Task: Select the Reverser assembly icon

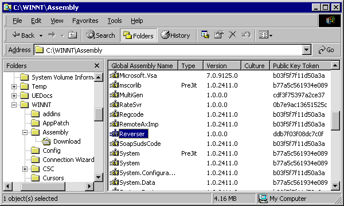Action: coord(114,134)
